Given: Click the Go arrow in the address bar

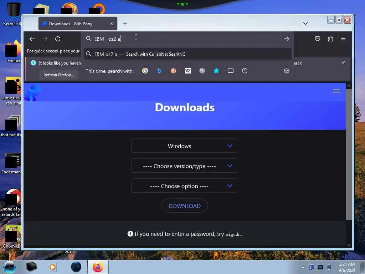Looking at the screenshot, I should (286, 39).
